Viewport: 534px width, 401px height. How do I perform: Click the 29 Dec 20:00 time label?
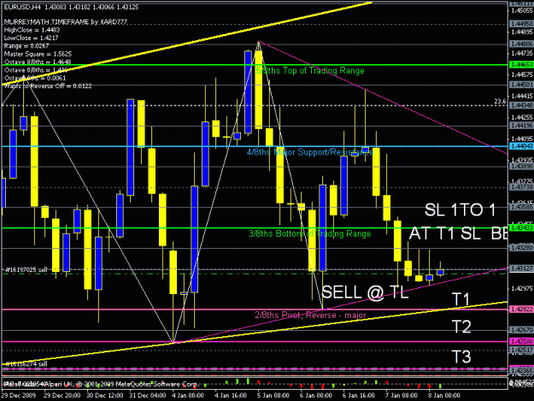(x=62, y=396)
